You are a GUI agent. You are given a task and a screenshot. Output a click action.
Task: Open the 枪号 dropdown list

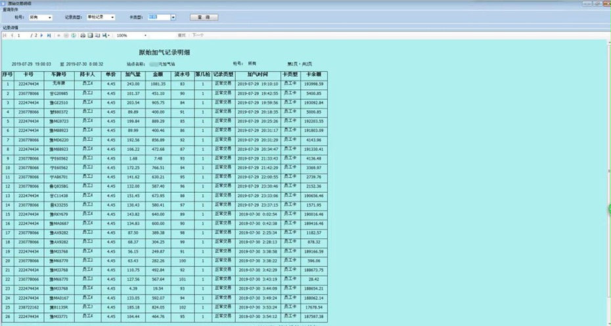pyautogui.click(x=50, y=17)
